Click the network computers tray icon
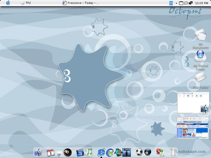The width and height of the screenshot is (211, 158). tap(191, 3)
